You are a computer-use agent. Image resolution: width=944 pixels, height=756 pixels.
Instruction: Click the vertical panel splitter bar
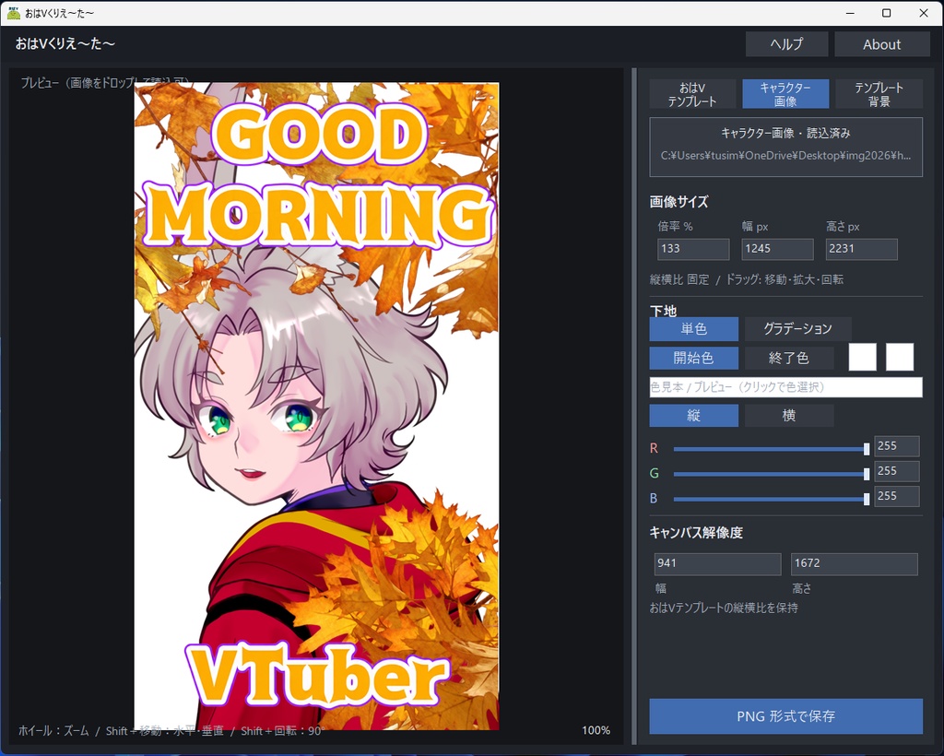(x=634, y=407)
